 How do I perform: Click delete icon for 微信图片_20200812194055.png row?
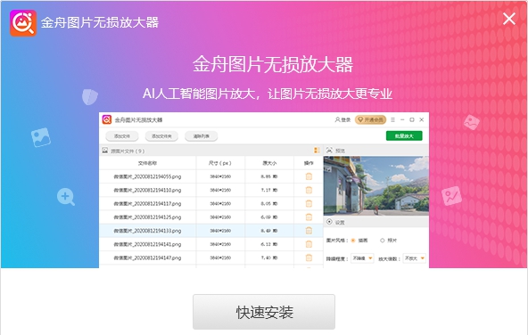pyautogui.click(x=309, y=176)
